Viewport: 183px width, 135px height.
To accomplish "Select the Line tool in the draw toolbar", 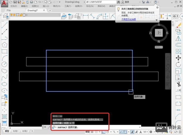I will click(4, 25).
